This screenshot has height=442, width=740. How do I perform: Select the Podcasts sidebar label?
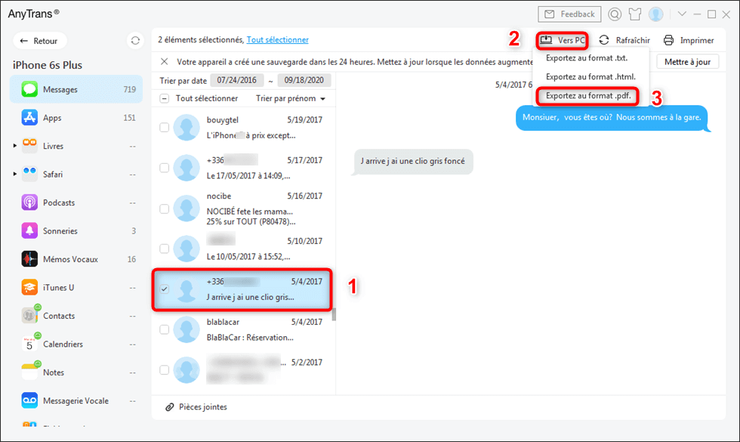[x=59, y=202]
